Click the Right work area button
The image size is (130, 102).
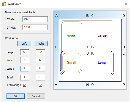click(41, 44)
